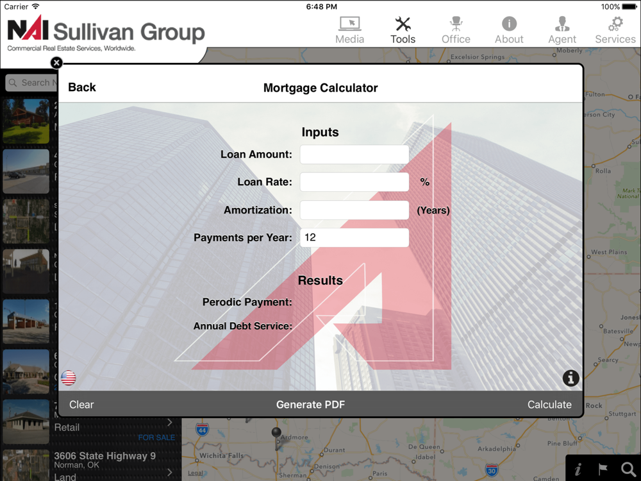Image resolution: width=641 pixels, height=481 pixels.
Task: Expand the 3606 State Highway 9 chevron
Action: point(170,473)
